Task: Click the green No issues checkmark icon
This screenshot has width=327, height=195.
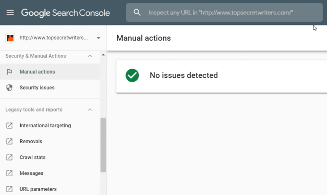Action: pyautogui.click(x=132, y=75)
